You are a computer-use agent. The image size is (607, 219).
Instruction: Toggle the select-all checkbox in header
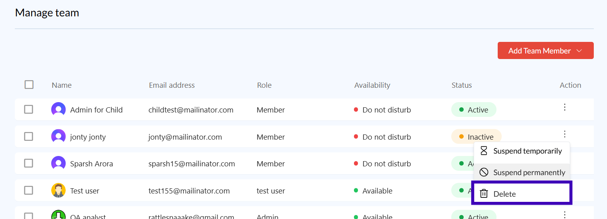coord(29,85)
